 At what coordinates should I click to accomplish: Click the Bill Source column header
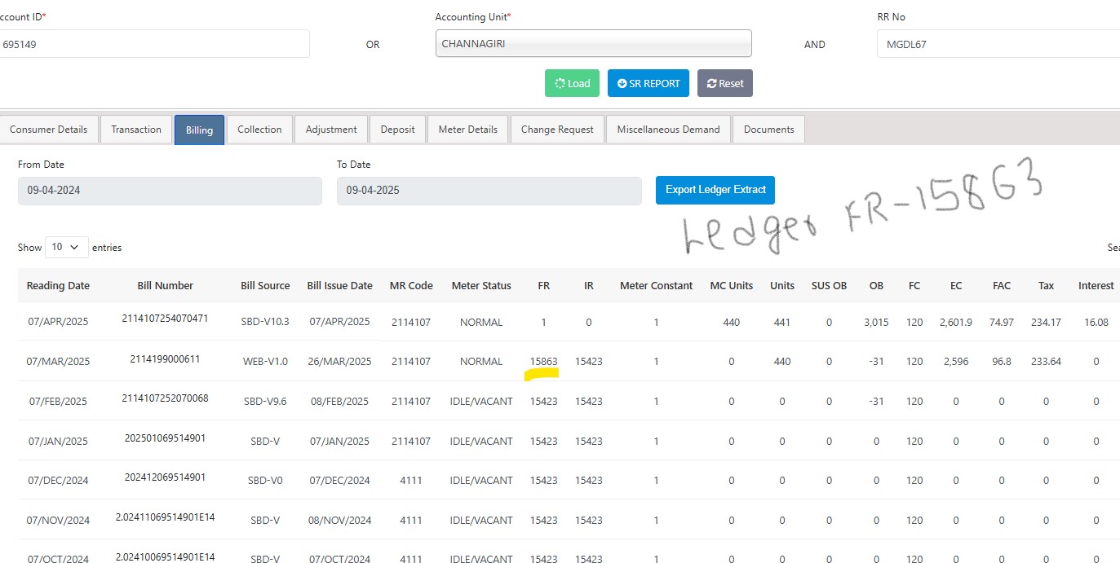click(265, 286)
